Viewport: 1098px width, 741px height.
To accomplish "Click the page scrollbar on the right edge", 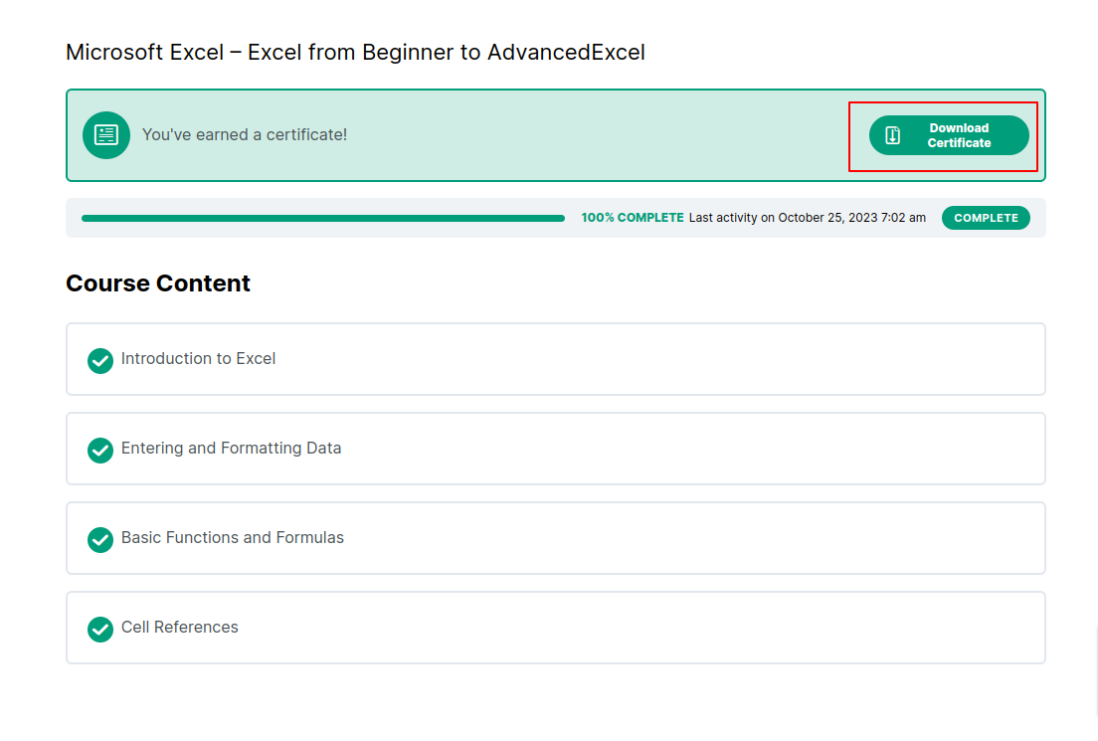I will [1096, 676].
